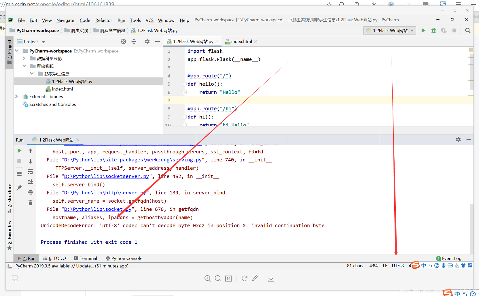Pin the Run tool window tab

pyautogui.click(x=19, y=187)
